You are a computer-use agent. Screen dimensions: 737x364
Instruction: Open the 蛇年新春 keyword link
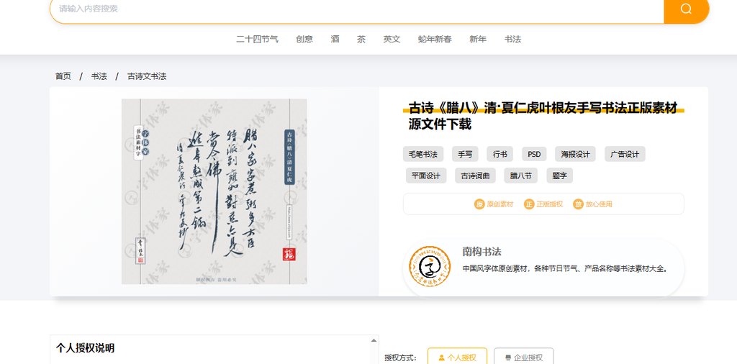tap(435, 39)
